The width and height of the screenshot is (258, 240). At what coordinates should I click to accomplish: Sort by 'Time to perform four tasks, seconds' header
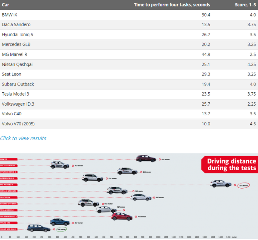172,5
